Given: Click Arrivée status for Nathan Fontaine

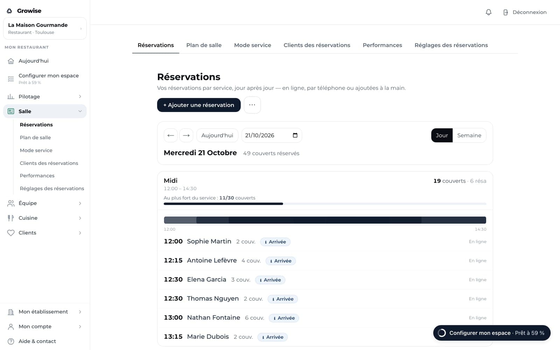Looking at the screenshot, I should 284,318.
